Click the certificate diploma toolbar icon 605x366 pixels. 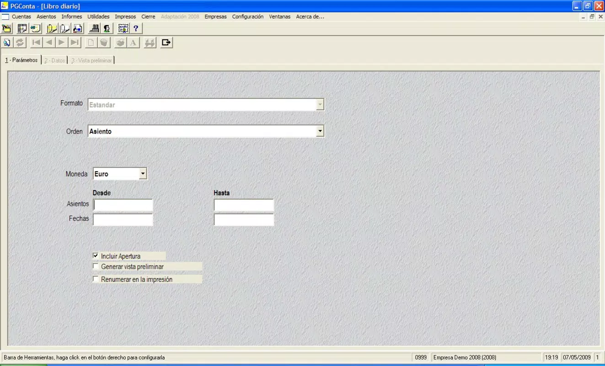tap(123, 28)
